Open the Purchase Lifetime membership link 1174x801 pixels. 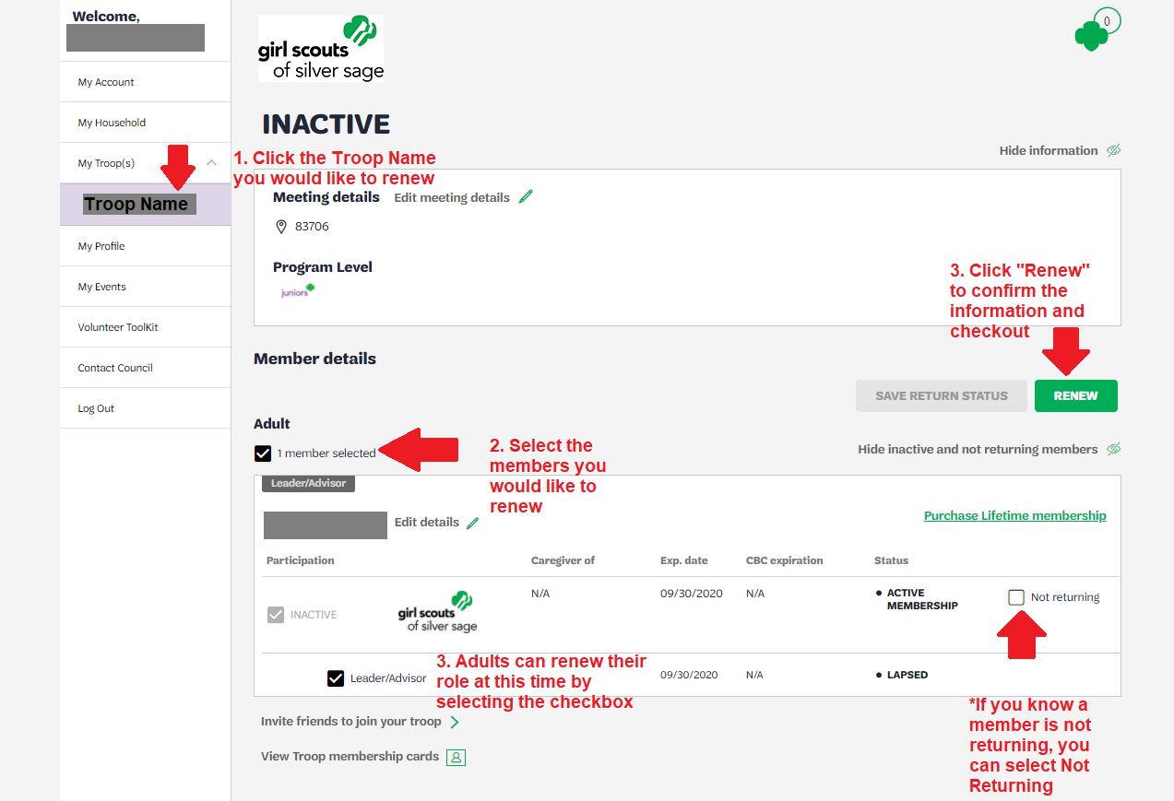[x=1014, y=515]
